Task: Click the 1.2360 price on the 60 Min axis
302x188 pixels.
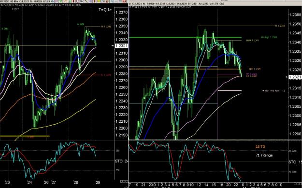Action: pyautogui.click(x=121, y=19)
